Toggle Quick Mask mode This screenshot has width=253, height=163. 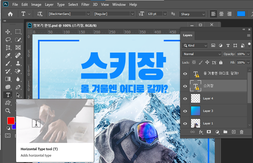8,136
